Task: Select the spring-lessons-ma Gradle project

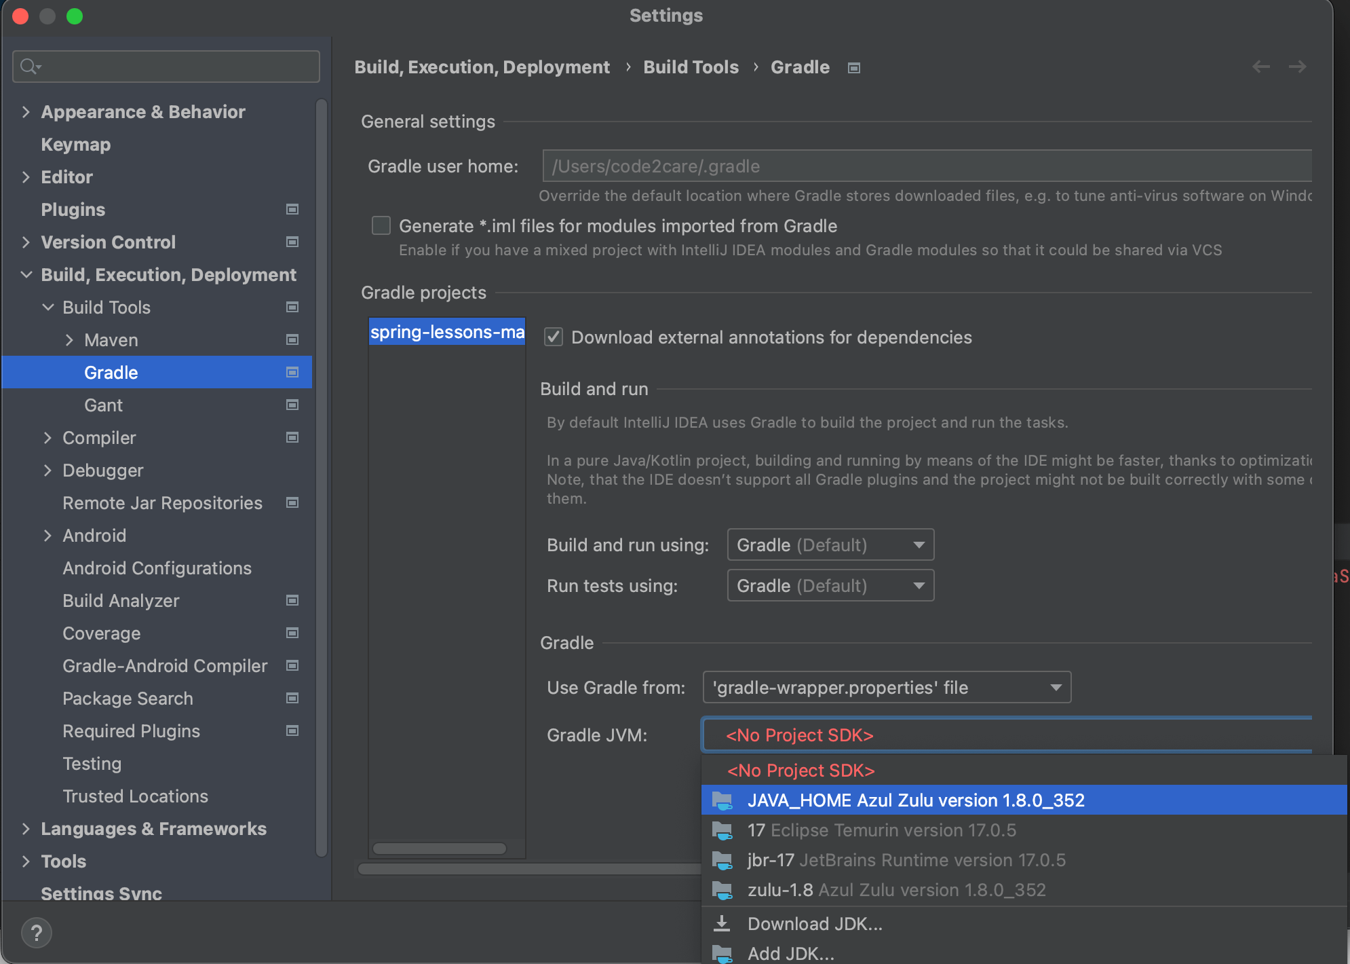Action: pos(446,332)
